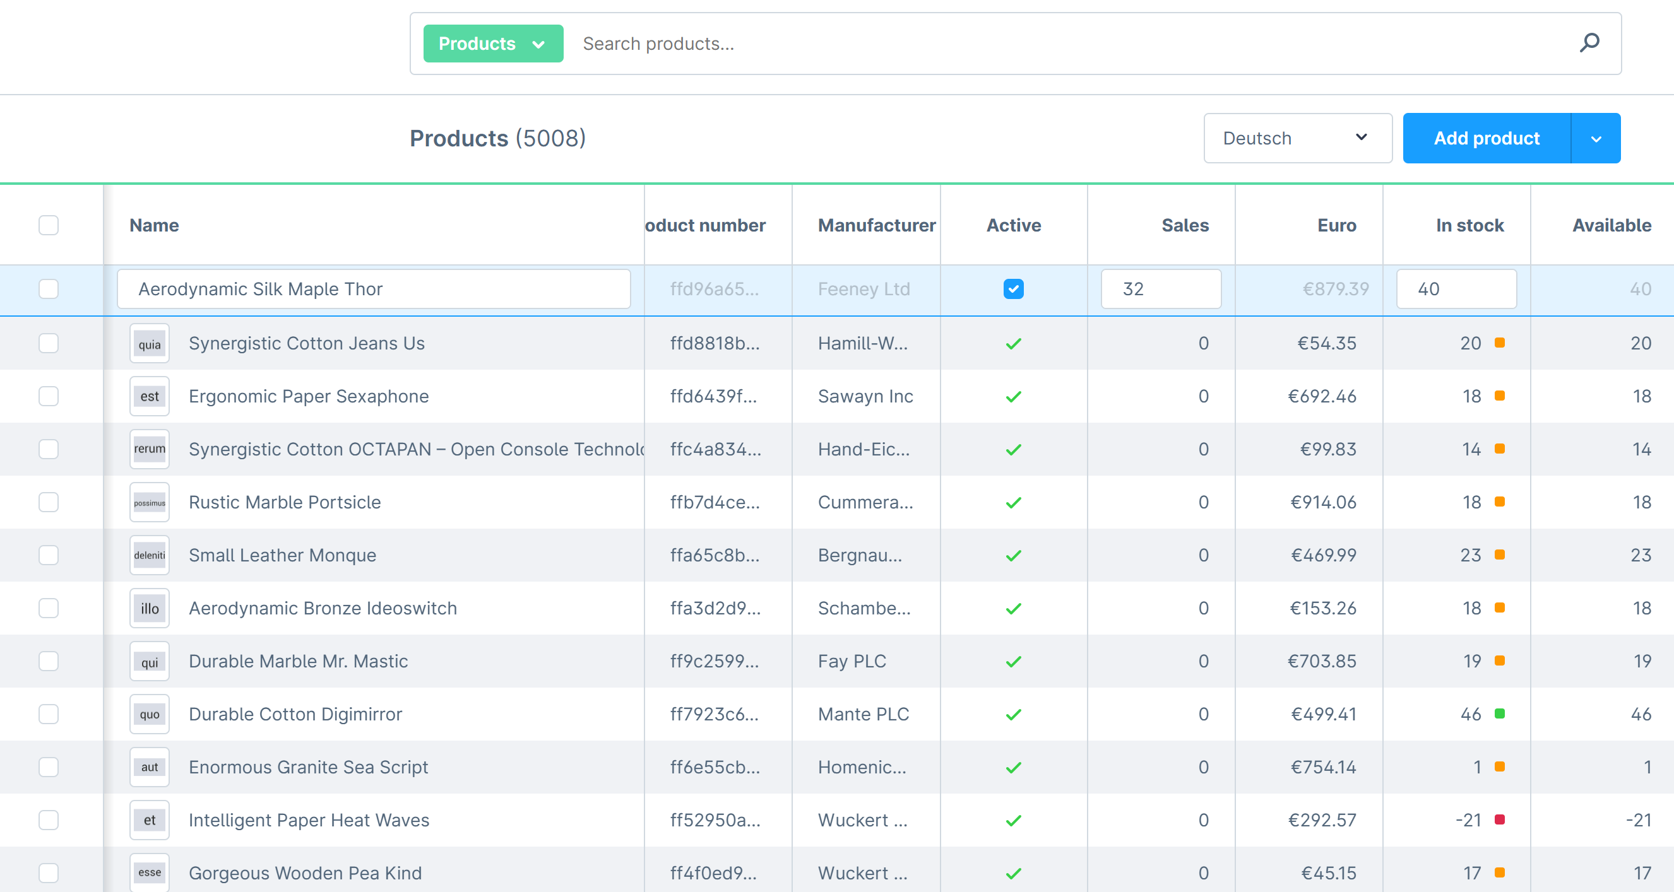Viewport: 1674px width, 892px height.
Task: Click the orange stock indicator for Enormous Granite Sea Script
Action: click(x=1499, y=766)
